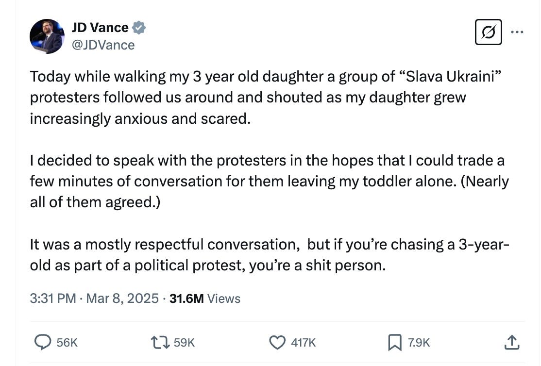Select the @JDVance handle
This screenshot has height=366, width=541.
(104, 45)
